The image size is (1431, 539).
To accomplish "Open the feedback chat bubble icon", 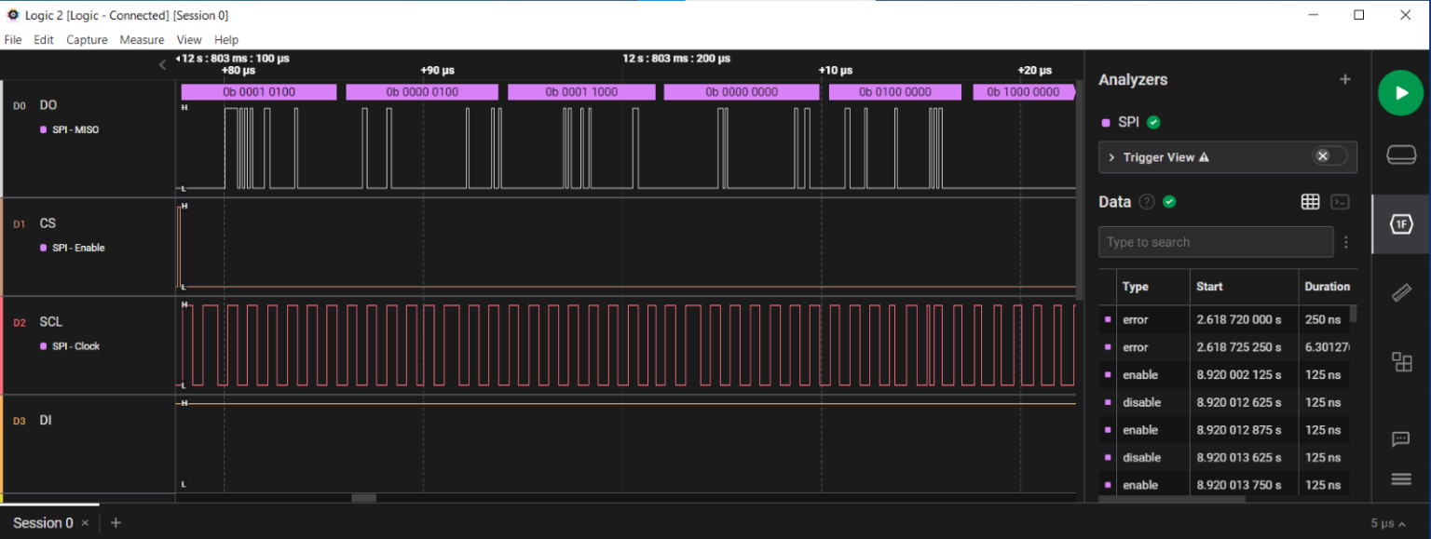I will point(1400,439).
